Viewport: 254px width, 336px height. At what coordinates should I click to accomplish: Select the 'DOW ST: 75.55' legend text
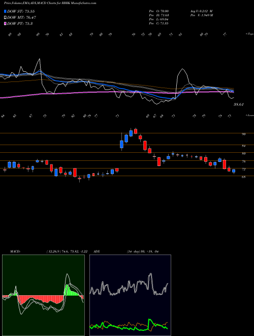coord(21,11)
